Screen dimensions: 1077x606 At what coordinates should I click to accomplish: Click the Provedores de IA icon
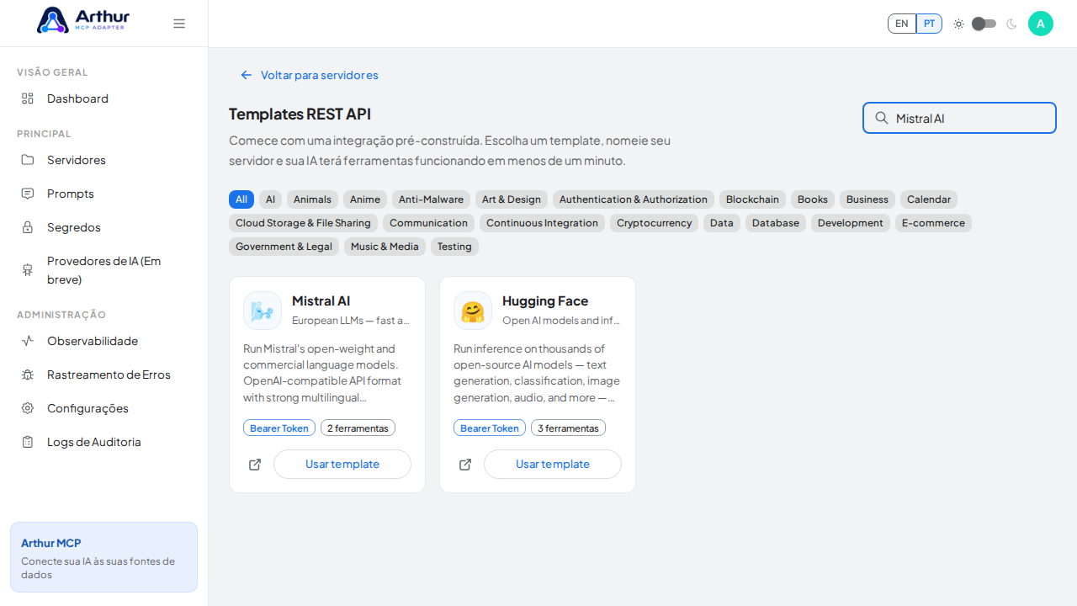[x=28, y=270]
